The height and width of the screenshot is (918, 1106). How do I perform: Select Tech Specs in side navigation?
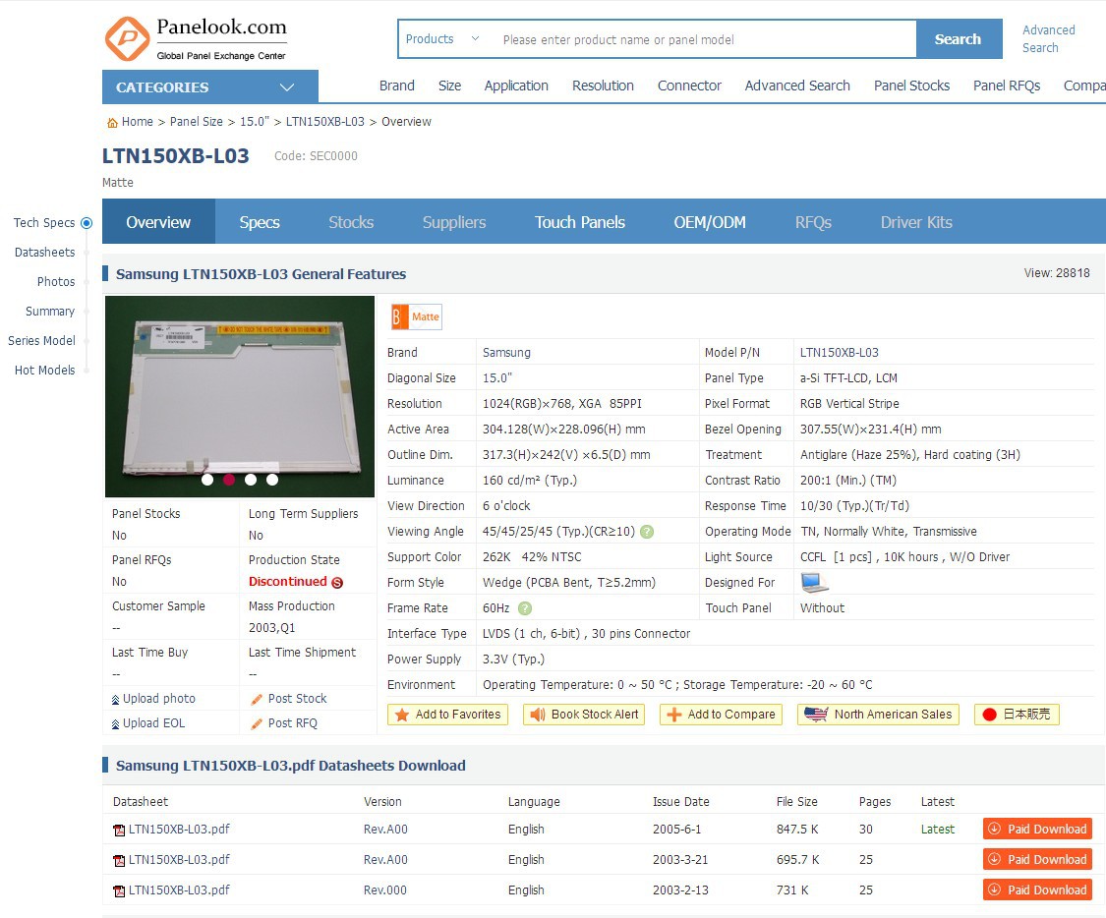tap(44, 223)
